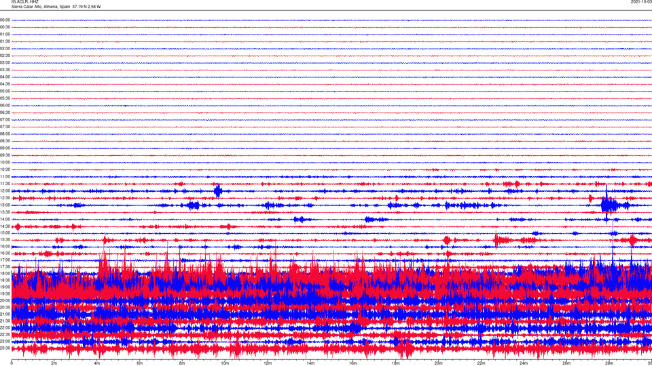The image size is (652, 366).
Task: Select the 13:00 time label
Action: pos(5,205)
